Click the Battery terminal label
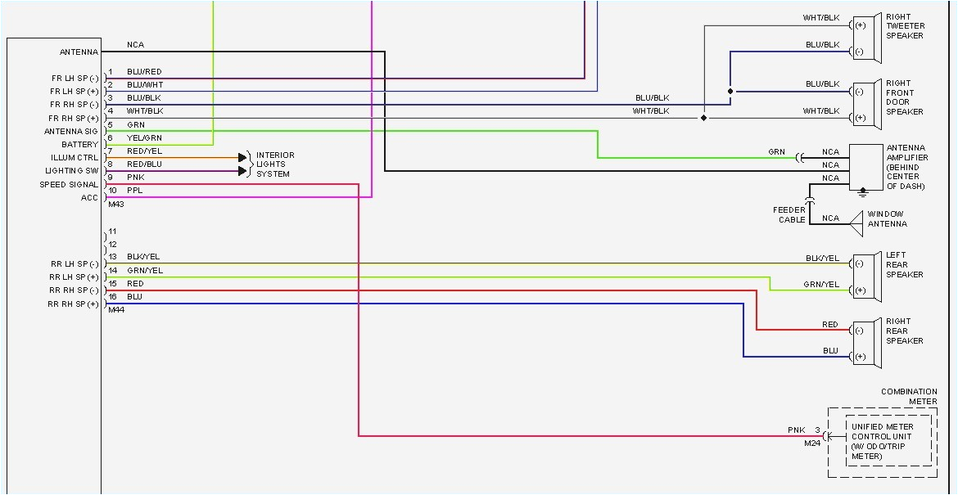Image resolution: width=958 pixels, height=495 pixels. pyautogui.click(x=79, y=144)
